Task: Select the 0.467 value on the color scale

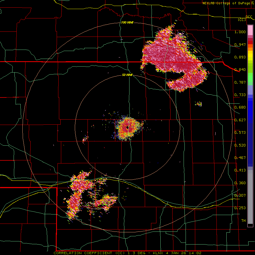Action: click(x=240, y=158)
